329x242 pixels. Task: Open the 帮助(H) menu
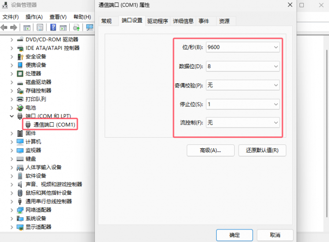coord(82,17)
